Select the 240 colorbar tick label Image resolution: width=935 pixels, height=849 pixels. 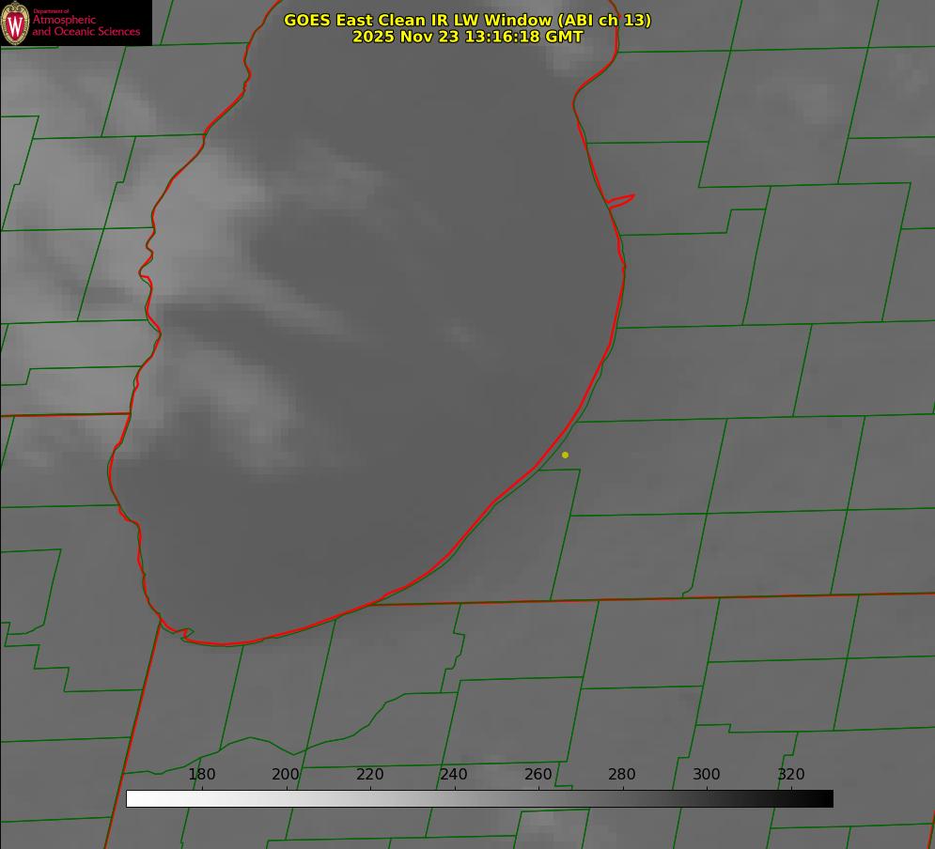click(x=454, y=775)
